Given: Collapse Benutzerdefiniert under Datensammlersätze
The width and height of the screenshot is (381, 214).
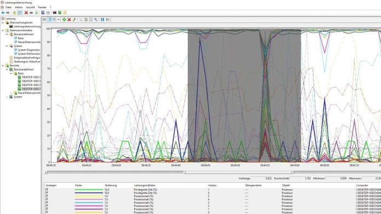Looking at the screenshot, I should coord(7,34).
